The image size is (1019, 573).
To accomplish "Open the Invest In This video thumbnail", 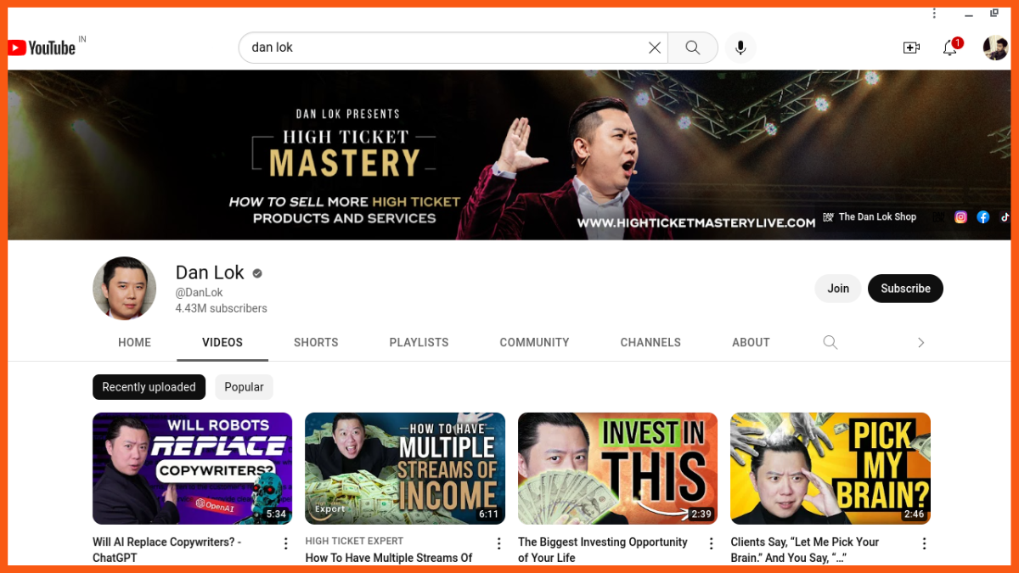I will [617, 468].
